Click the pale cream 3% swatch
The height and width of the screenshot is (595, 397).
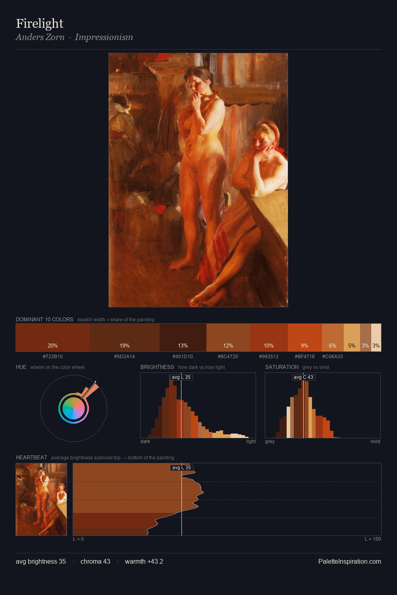(376, 338)
